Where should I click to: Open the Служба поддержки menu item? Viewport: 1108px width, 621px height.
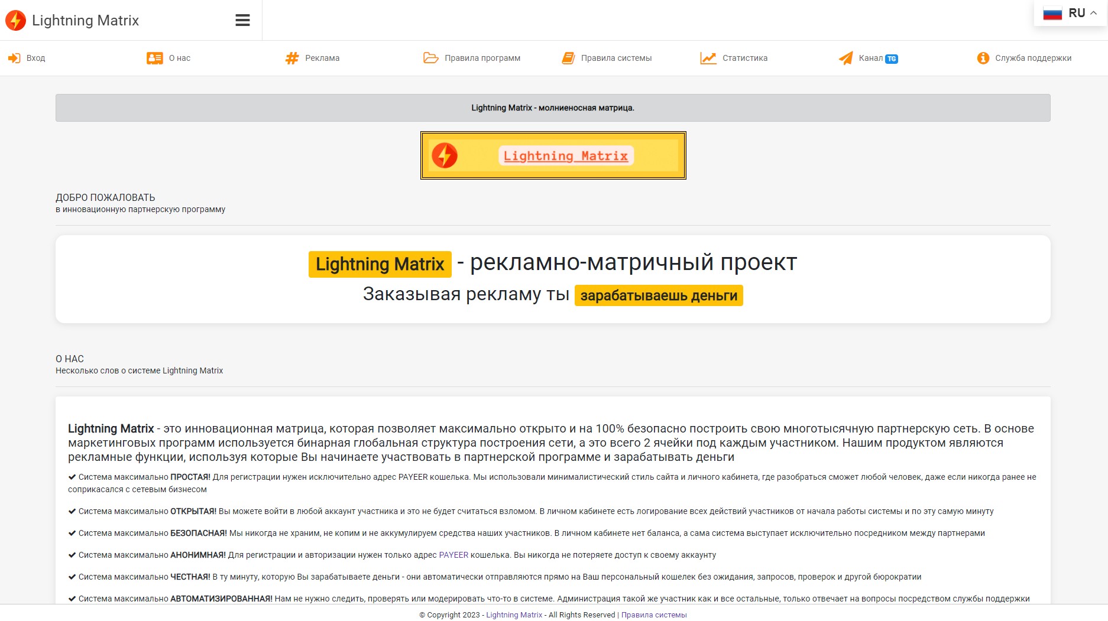coord(1024,58)
